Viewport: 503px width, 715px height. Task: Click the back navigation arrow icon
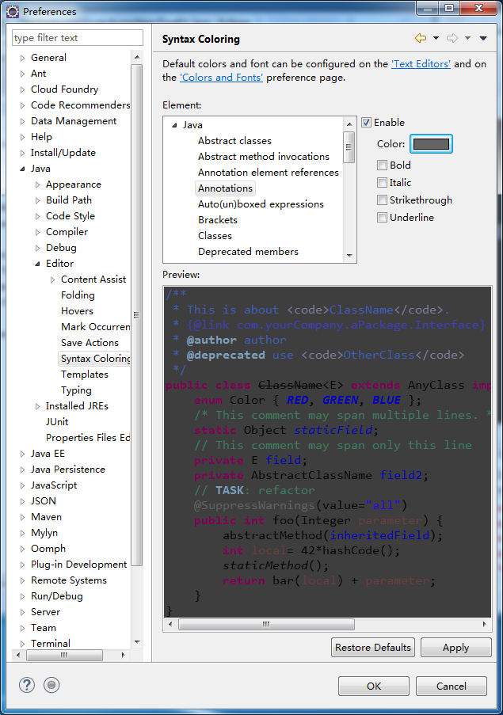click(420, 38)
